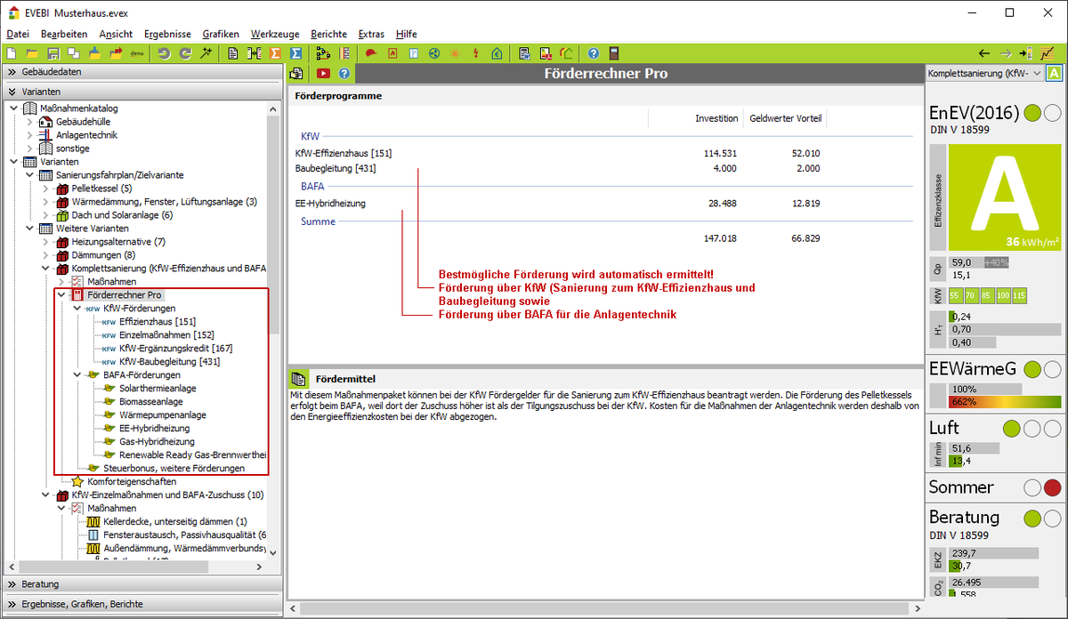Image resolution: width=1068 pixels, height=619 pixels.
Task: Select the KfW 115 level box
Action: point(1019,295)
